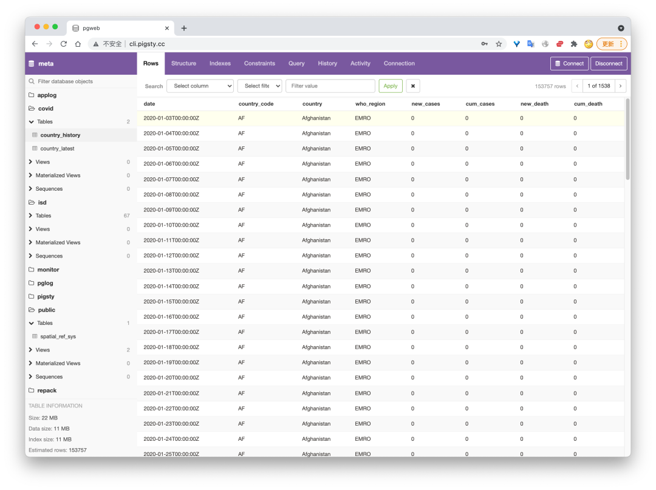Click the database icon next to meta
This screenshot has width=656, height=490.
(31, 63)
